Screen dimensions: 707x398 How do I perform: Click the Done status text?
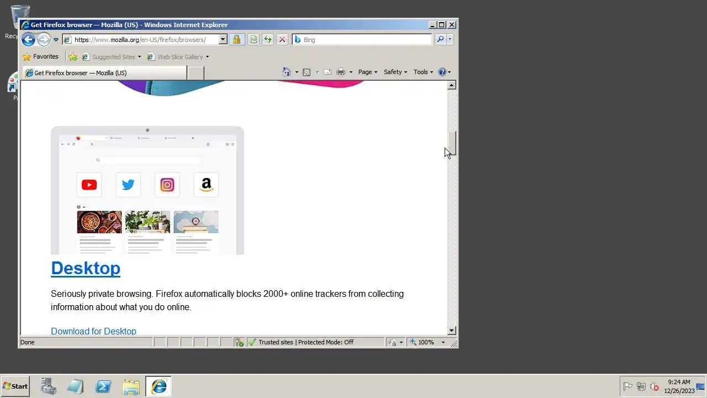(28, 342)
